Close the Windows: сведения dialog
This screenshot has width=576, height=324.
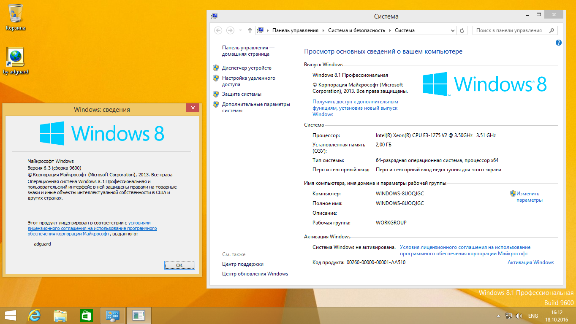(193, 108)
